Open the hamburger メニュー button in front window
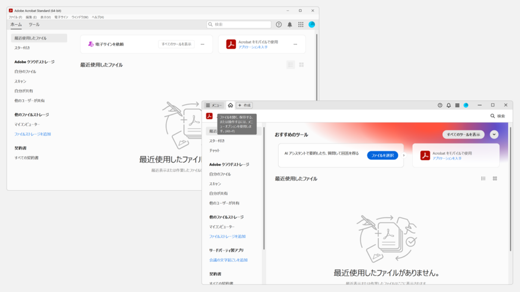Image resolution: width=520 pixels, height=292 pixels. [x=214, y=105]
